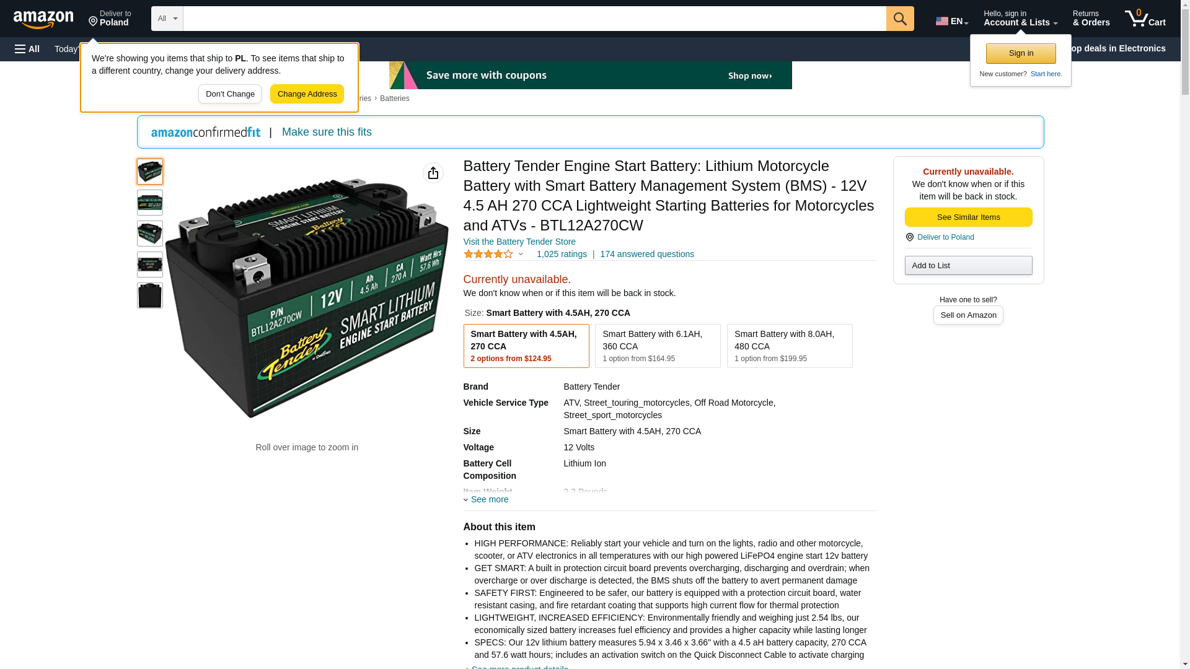Click the search magnifier button
Screen dimensions: 1190x669
coord(899,19)
